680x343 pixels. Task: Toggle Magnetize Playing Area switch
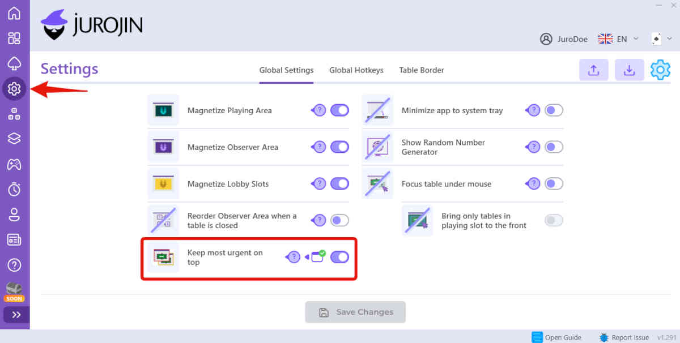pos(339,110)
